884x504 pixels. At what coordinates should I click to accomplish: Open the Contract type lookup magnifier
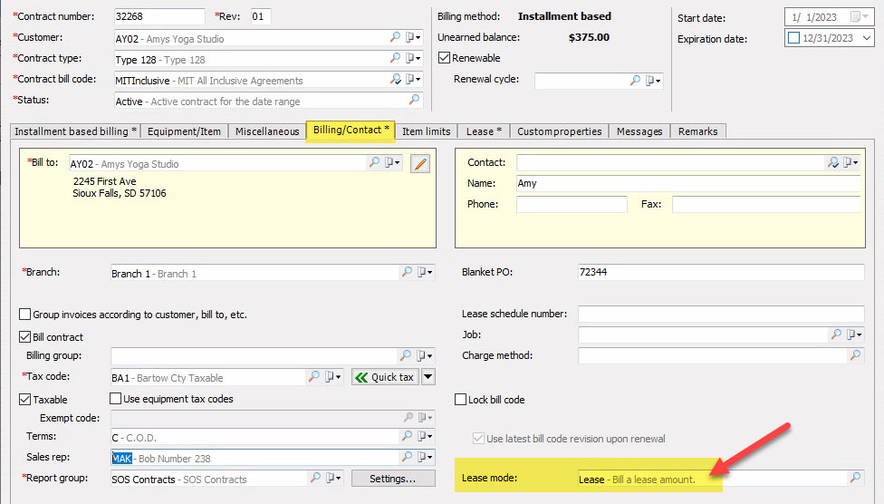tap(395, 58)
